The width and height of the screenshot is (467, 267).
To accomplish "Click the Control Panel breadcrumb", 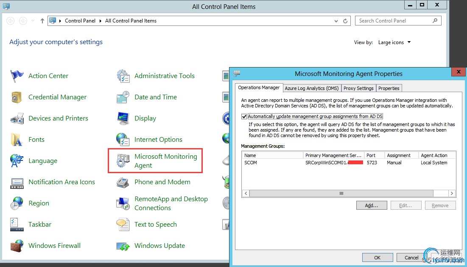I will [80, 21].
